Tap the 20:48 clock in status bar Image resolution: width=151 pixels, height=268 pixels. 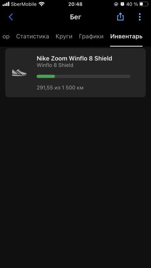pos(75,4)
